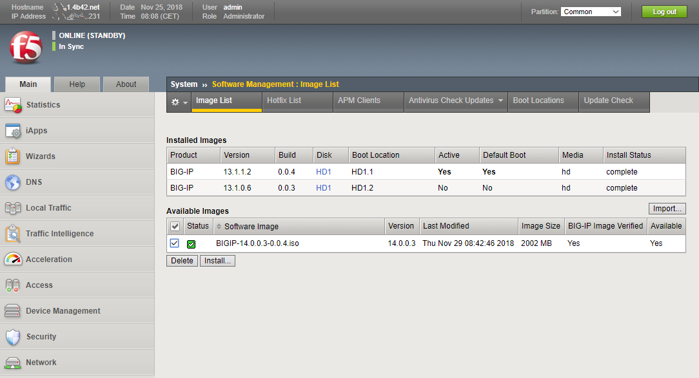This screenshot has width=699, height=378.
Task: Open Acceleration menu label
Action: pyautogui.click(x=49, y=259)
